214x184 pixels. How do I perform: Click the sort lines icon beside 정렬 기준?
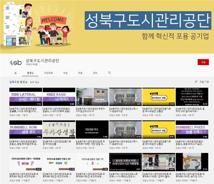click(x=196, y=82)
